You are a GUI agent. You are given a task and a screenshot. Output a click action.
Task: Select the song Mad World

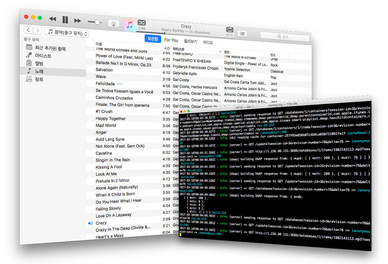coord(106,126)
